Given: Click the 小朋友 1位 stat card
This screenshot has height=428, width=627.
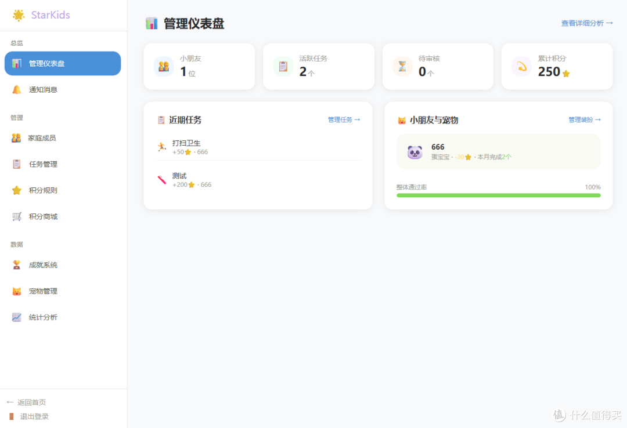Looking at the screenshot, I should (x=199, y=66).
